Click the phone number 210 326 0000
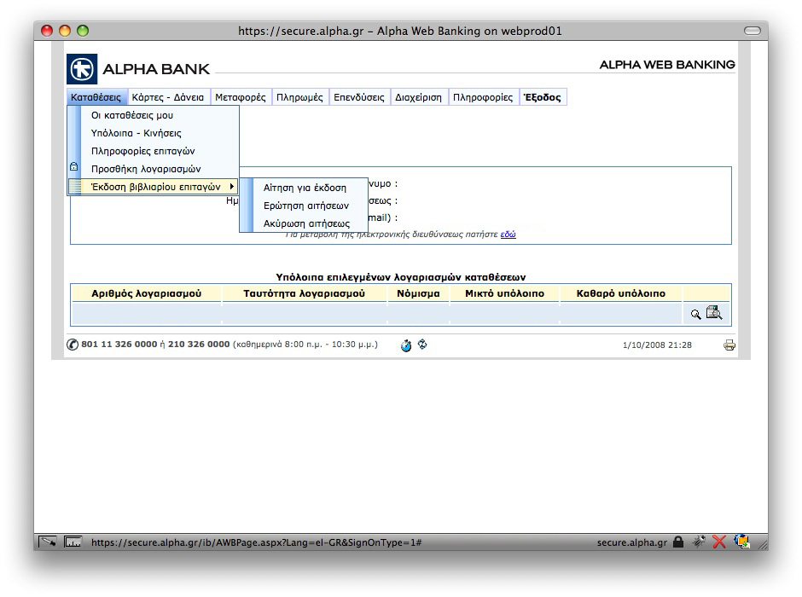This screenshot has width=802, height=597. (199, 345)
